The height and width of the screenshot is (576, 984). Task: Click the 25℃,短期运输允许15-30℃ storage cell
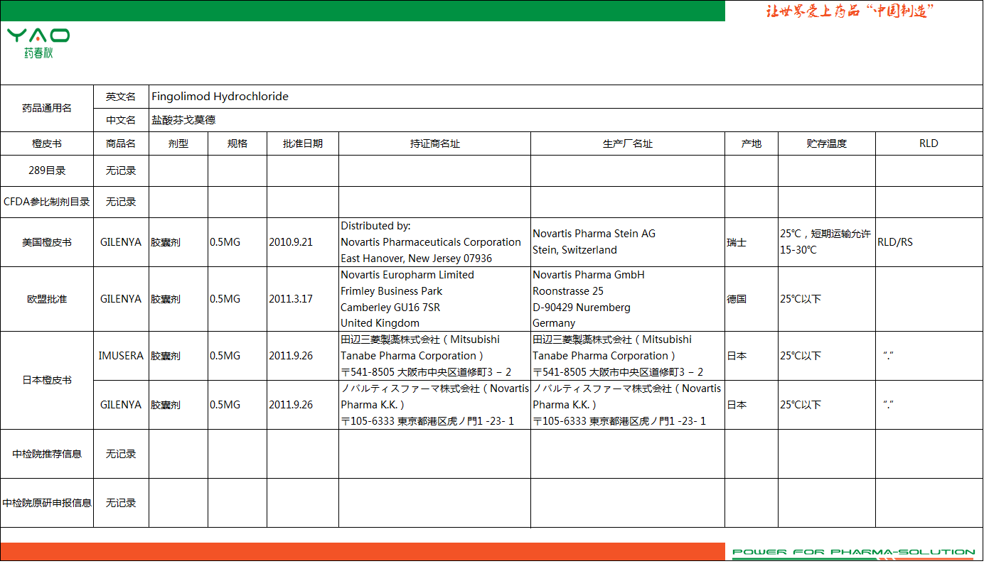[827, 242]
